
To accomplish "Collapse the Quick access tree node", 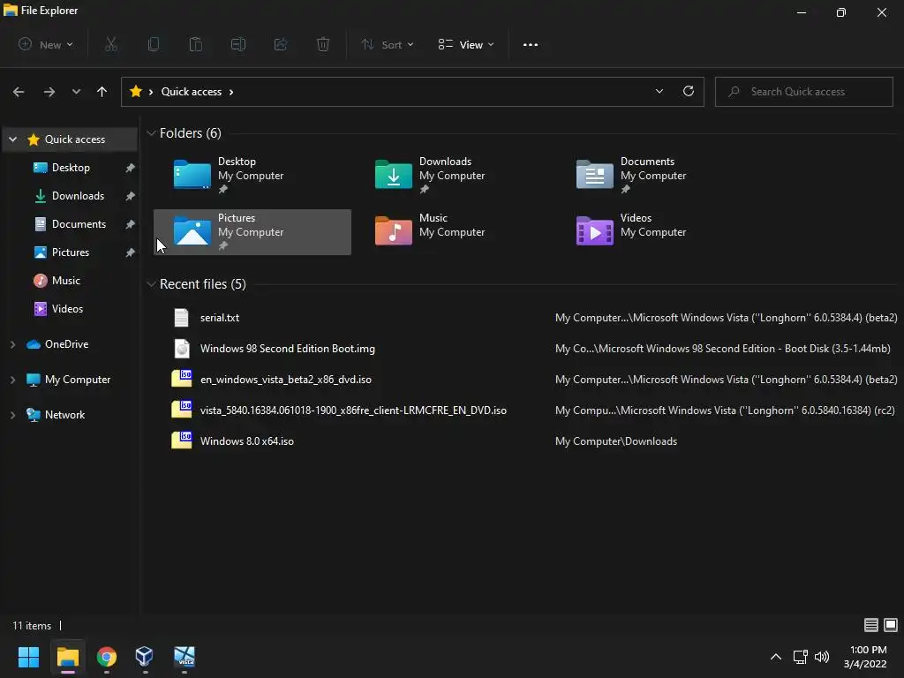I will click(x=12, y=139).
